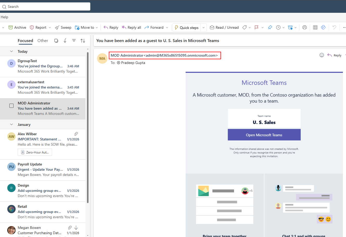Click the jump to down-arrow icon
This screenshot has height=237, width=346.
(65, 41)
